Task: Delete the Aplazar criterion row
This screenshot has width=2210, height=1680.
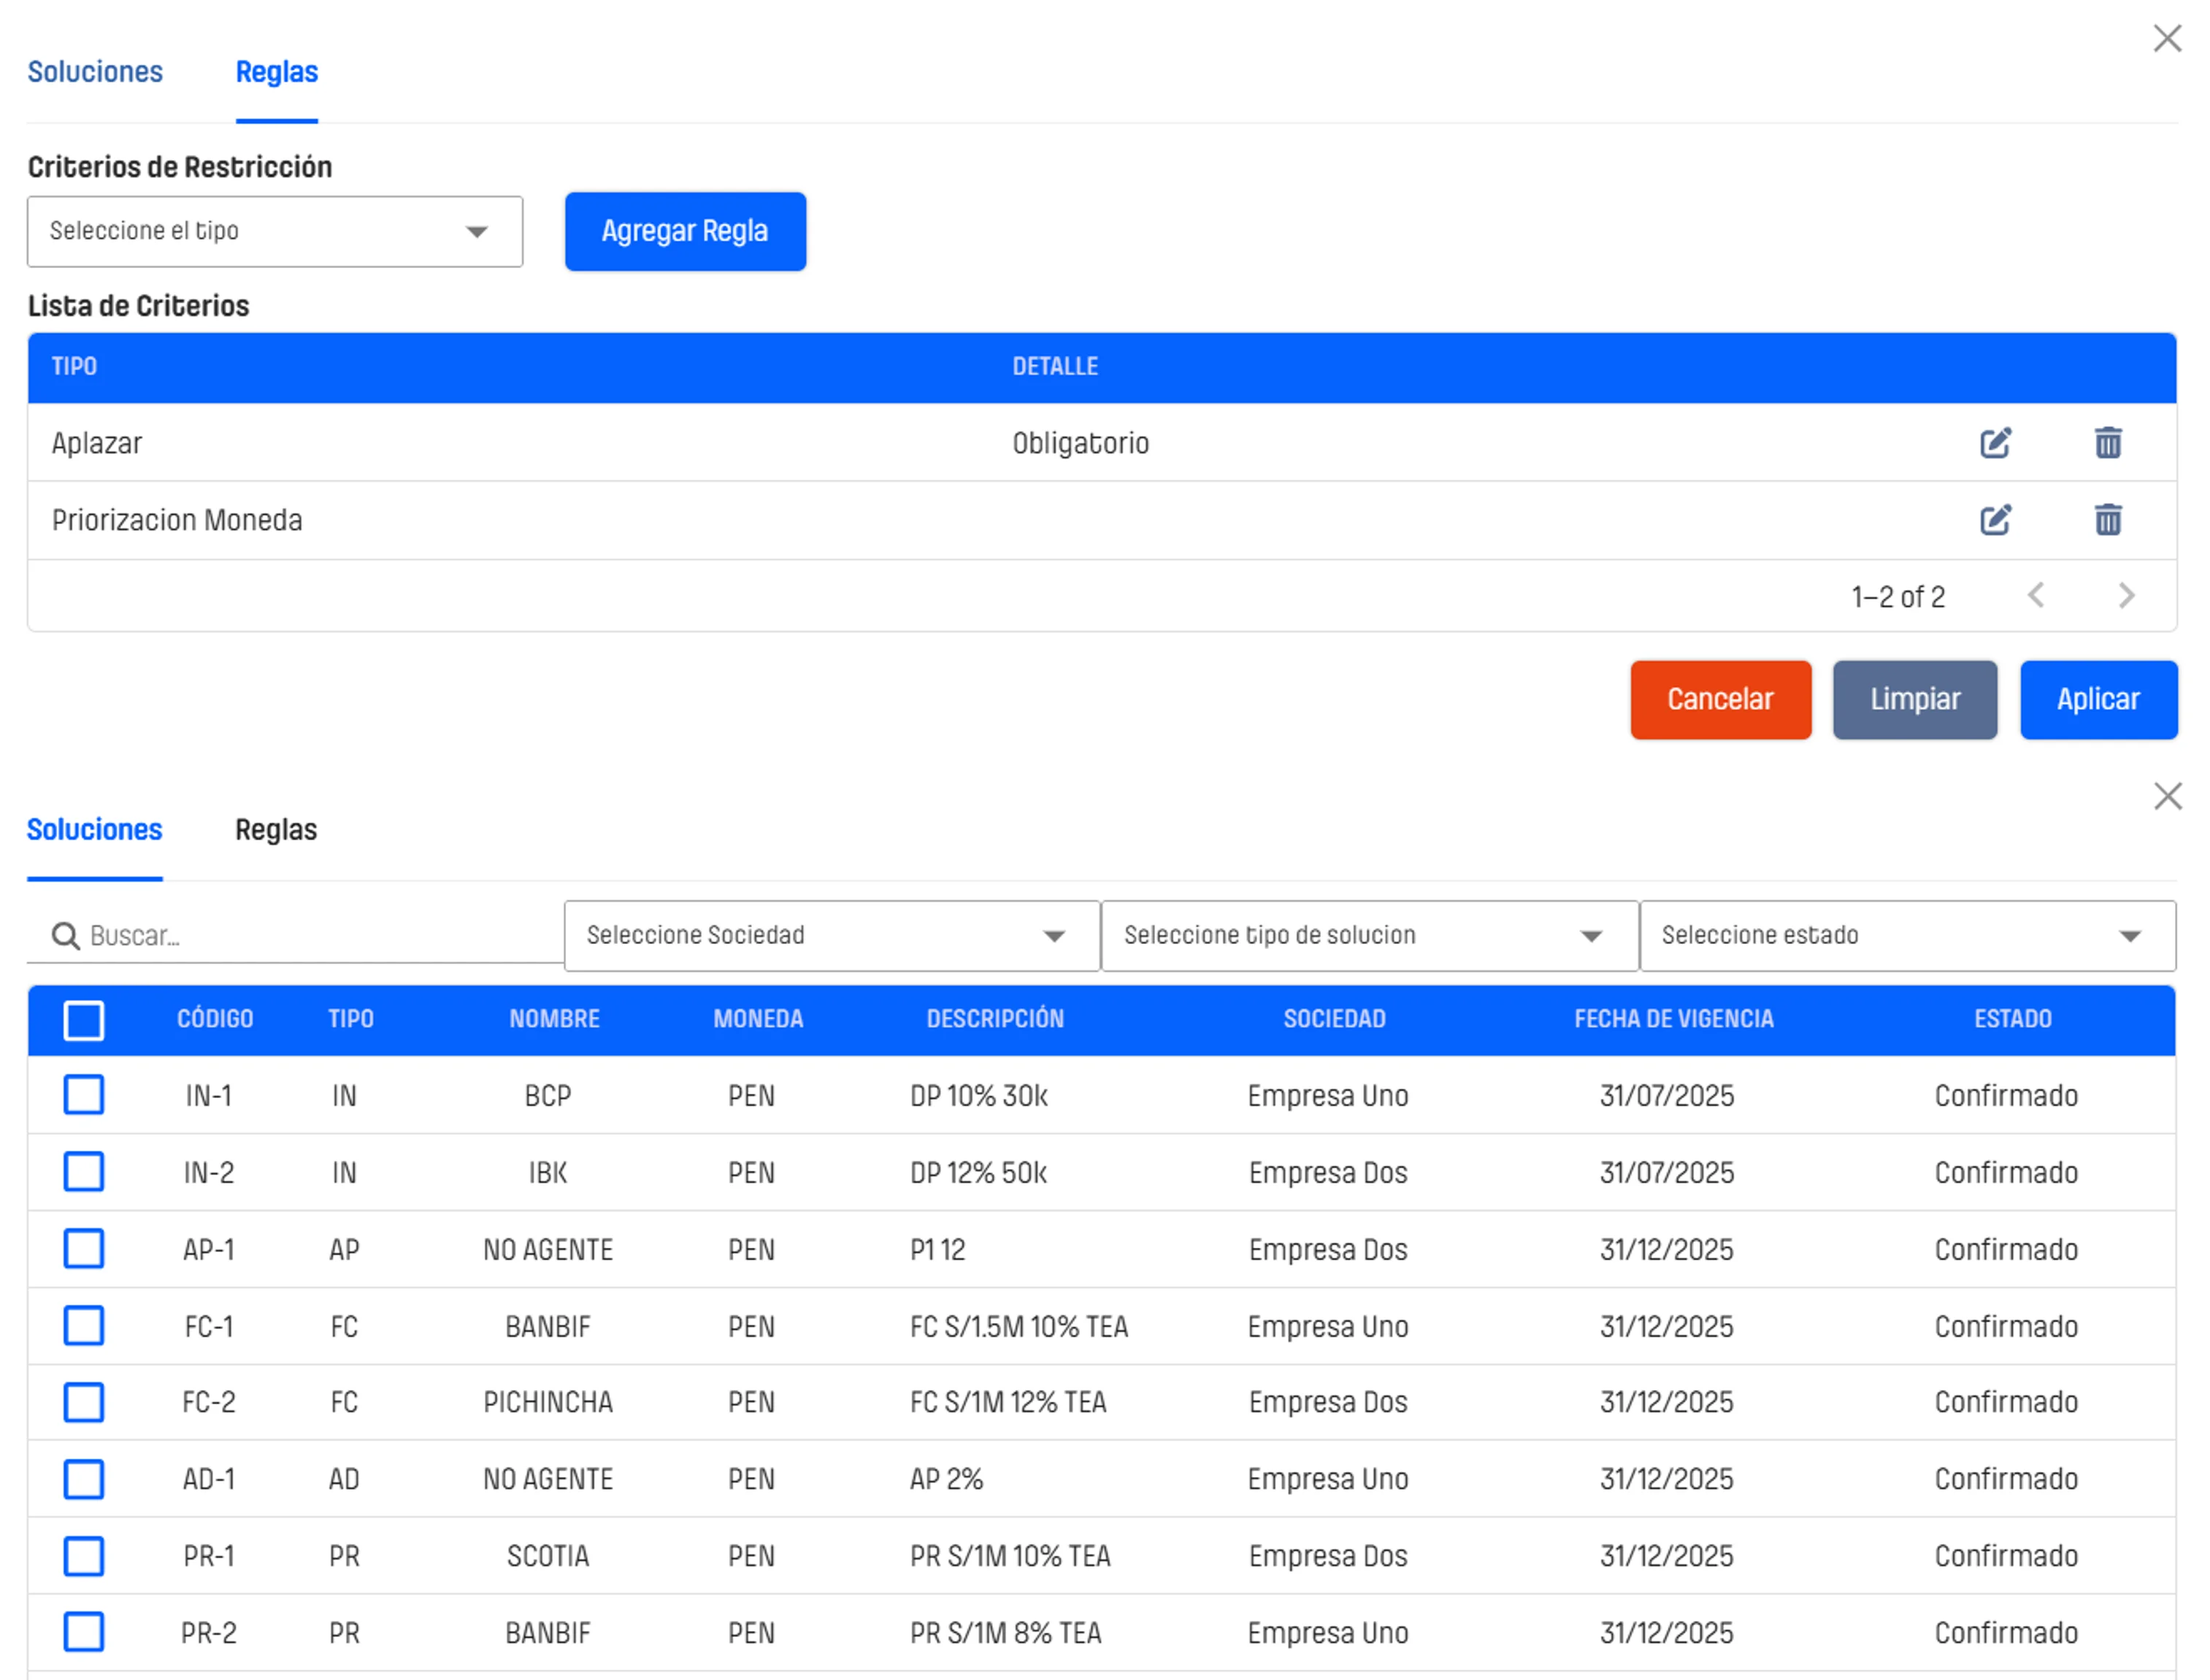Action: click(2108, 443)
